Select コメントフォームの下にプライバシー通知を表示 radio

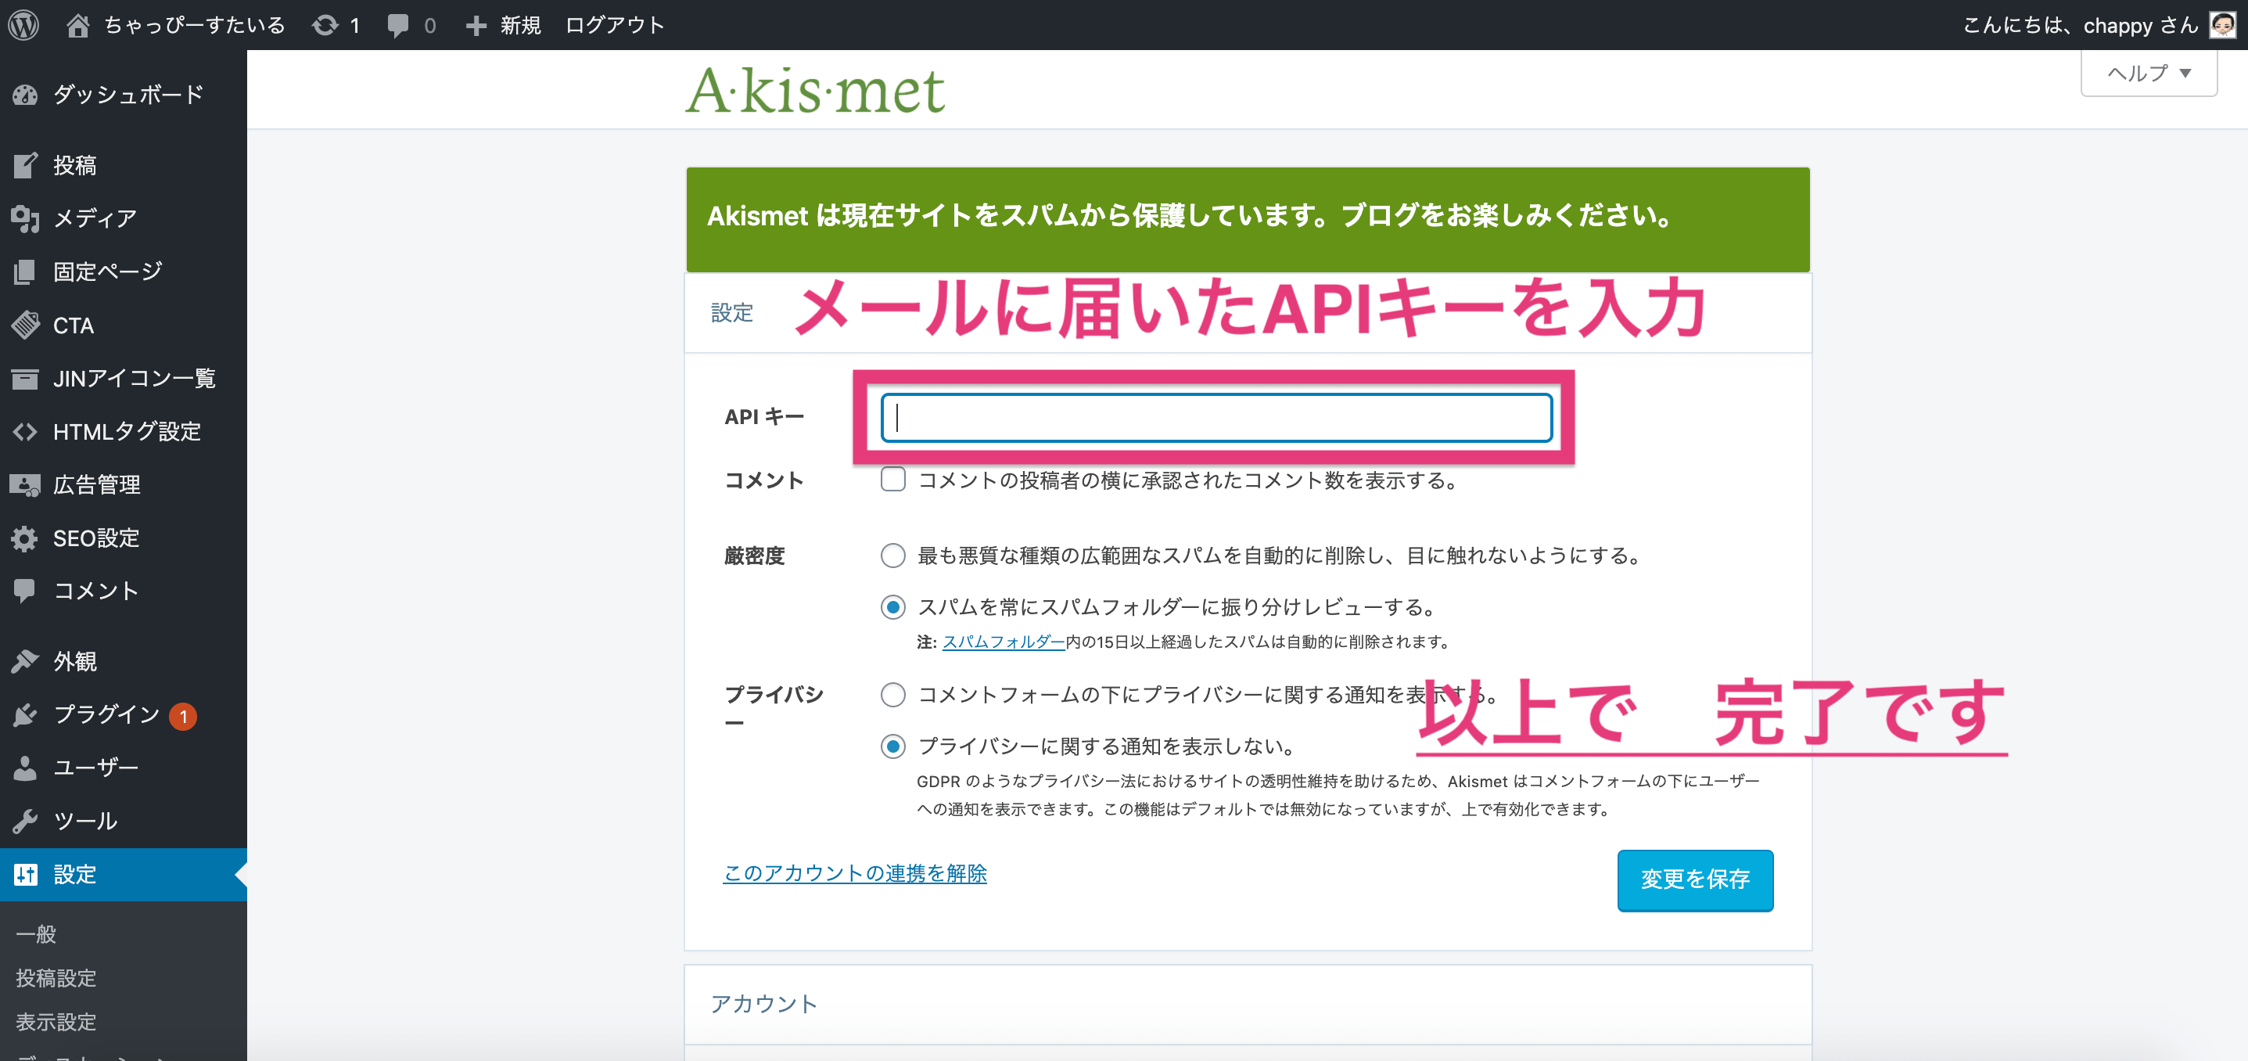pyautogui.click(x=892, y=695)
